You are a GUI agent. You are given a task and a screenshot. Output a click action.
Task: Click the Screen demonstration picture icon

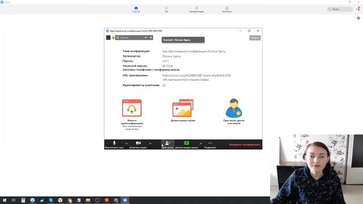183,108
